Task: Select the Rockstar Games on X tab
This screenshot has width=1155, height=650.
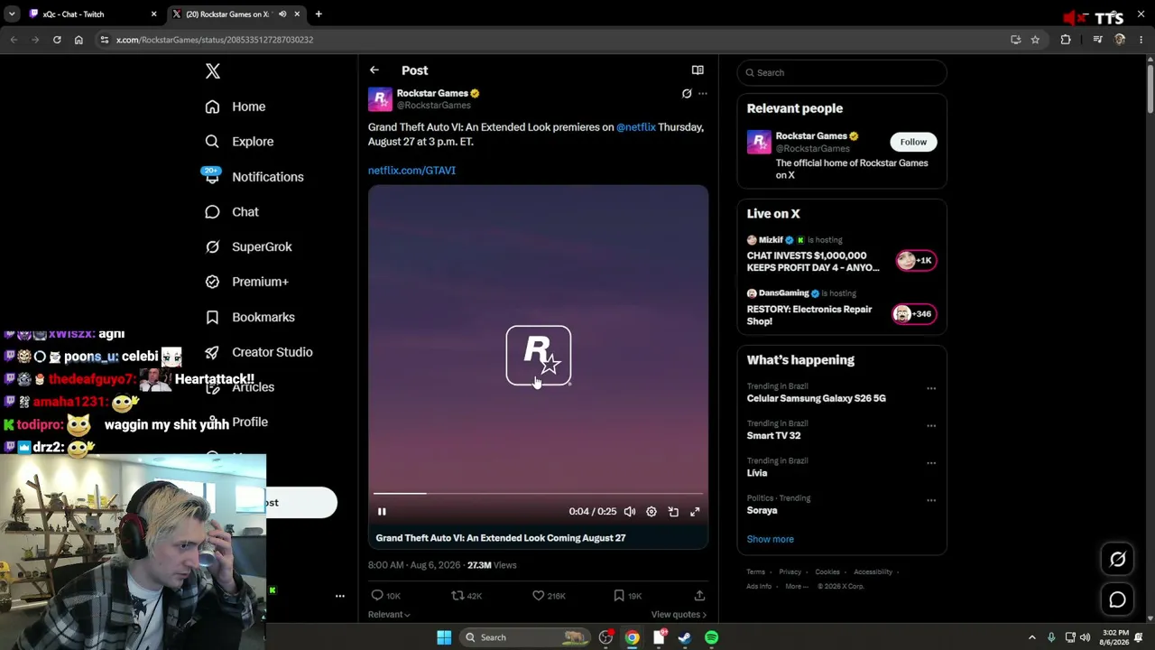Action: tap(227, 14)
